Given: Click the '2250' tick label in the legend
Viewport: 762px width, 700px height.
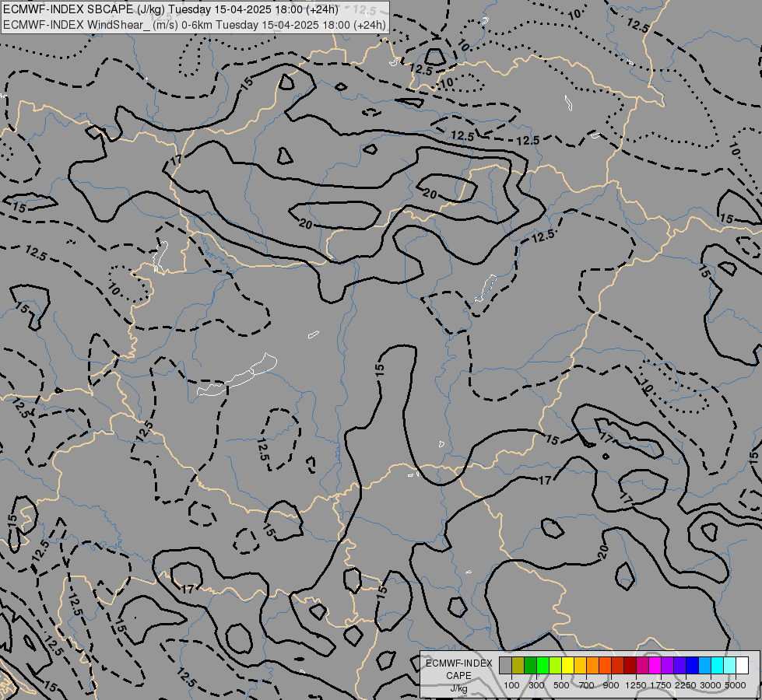Looking at the screenshot, I should 686,685.
